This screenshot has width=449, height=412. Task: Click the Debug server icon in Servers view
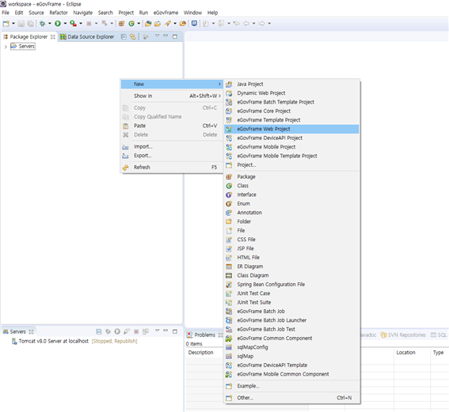click(108, 331)
